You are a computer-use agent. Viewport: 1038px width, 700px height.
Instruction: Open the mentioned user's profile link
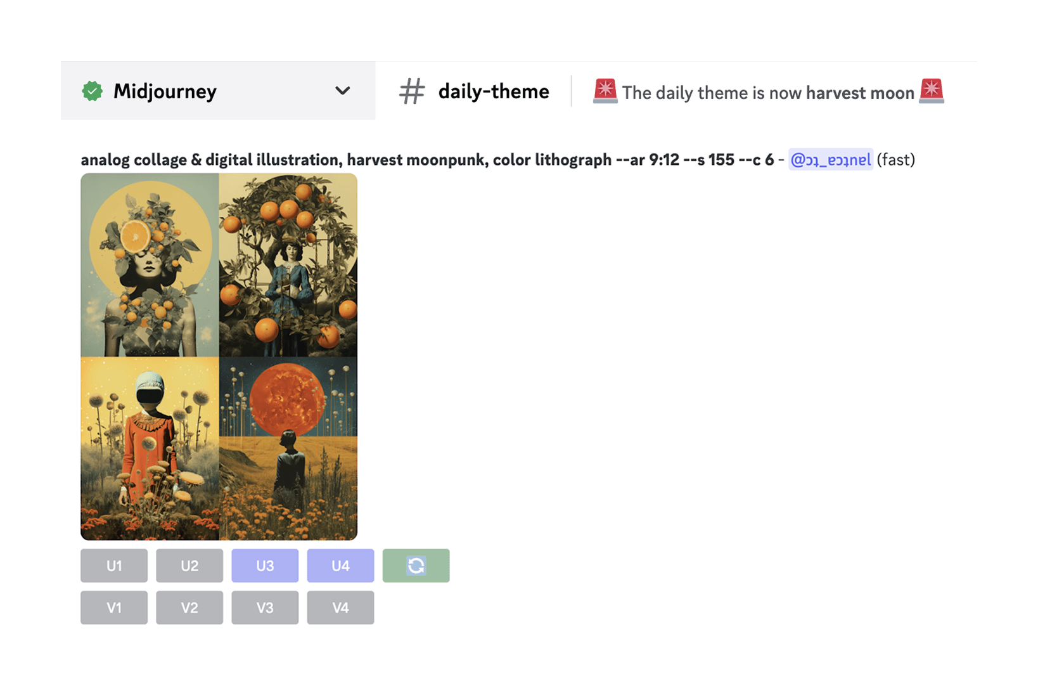(830, 159)
